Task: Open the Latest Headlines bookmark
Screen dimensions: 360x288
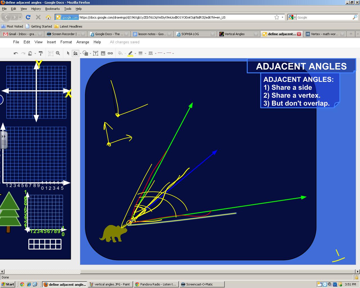Action: tap(68, 26)
